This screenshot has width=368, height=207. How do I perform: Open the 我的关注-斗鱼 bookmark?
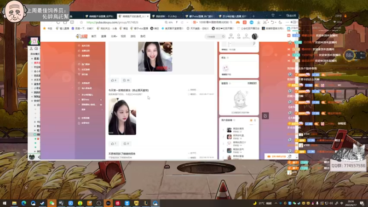[106, 29]
